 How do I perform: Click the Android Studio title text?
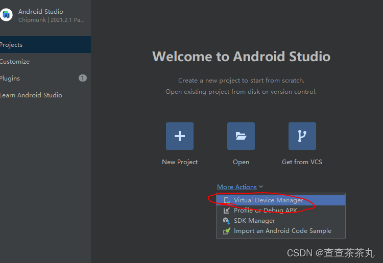pyautogui.click(x=41, y=11)
